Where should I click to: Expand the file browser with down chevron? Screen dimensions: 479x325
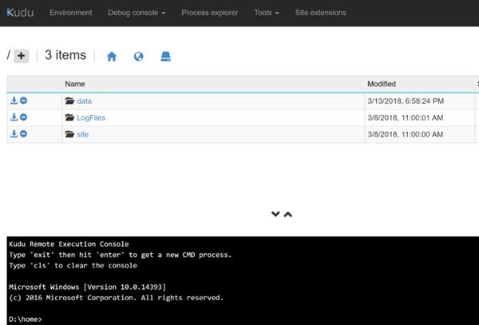tap(275, 214)
